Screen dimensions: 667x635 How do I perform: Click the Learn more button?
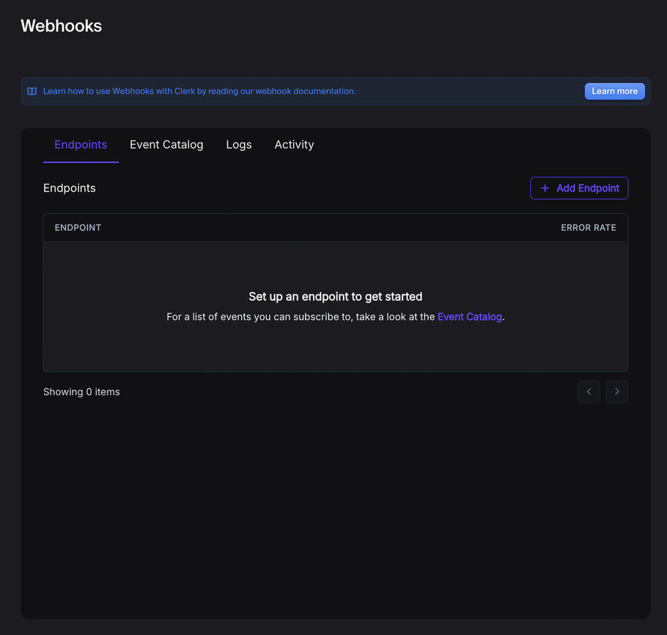tap(614, 91)
